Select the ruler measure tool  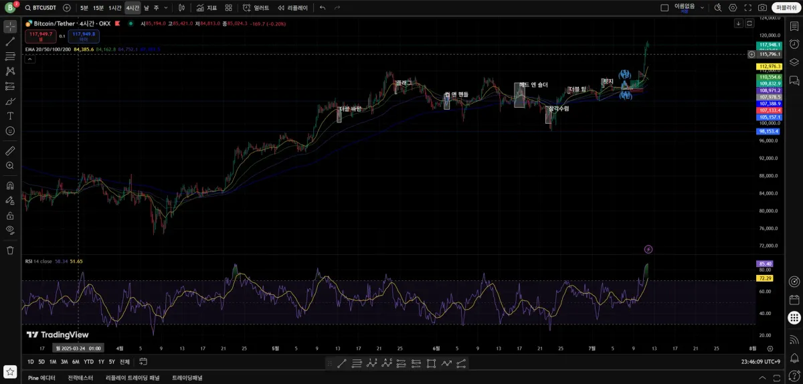(x=10, y=151)
